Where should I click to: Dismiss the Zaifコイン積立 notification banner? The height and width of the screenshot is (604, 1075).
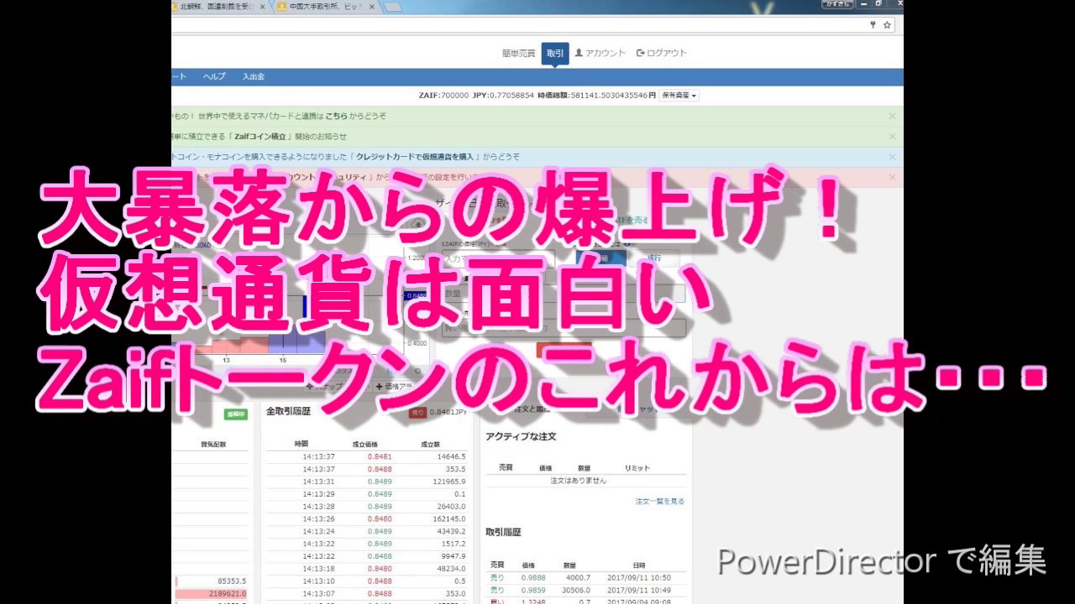(892, 136)
